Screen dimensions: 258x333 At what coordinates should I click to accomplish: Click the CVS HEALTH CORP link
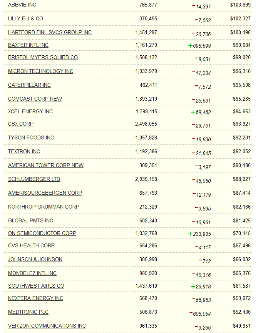[x=31, y=245]
